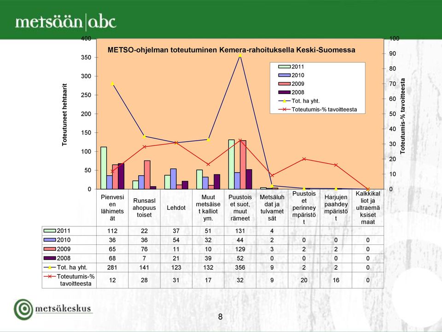The image size is (442, 332).
Task: Select table cell 76 in the 2009 row
Action: click(144, 249)
